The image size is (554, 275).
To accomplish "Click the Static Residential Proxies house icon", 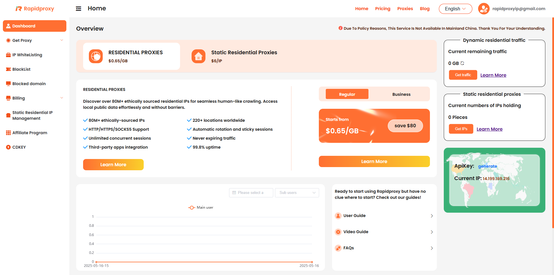I will tap(199, 56).
